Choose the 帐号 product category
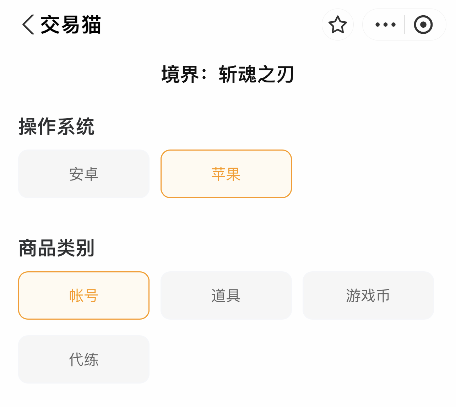456x407 pixels. [84, 295]
